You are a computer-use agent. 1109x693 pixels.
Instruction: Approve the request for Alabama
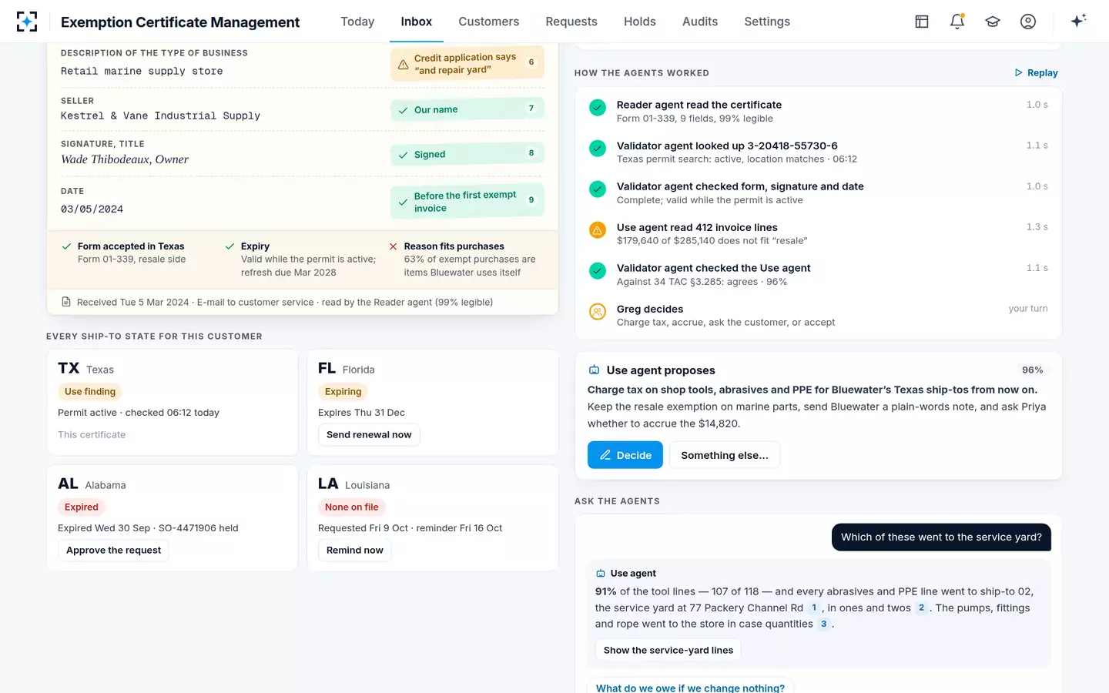(x=113, y=551)
